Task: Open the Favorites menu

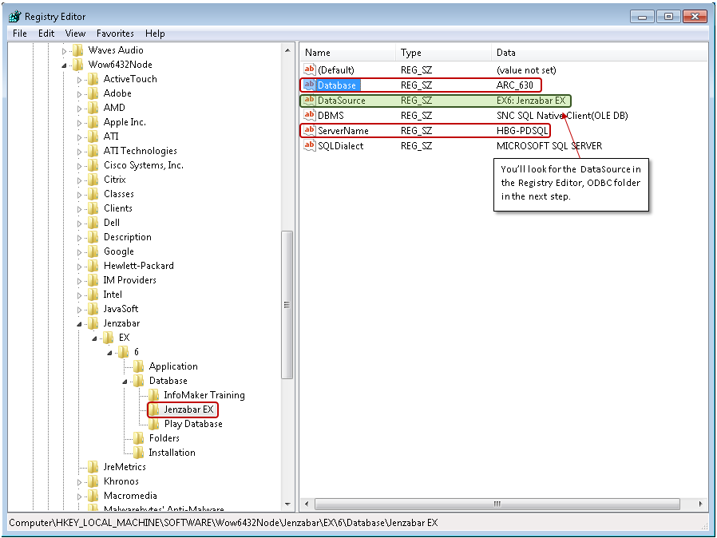Action: point(115,34)
